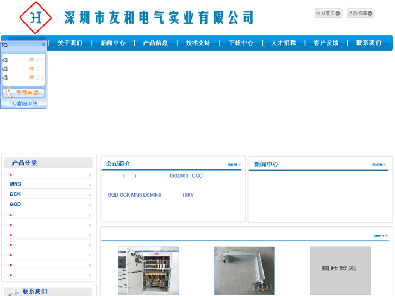Expand the CCK category arrow

coord(90,195)
